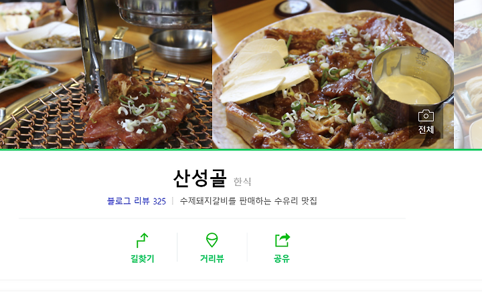
Task: Click the 전체 label under the camera
Action: 426,130
